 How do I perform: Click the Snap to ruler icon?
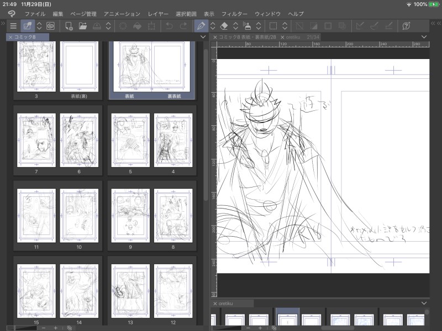tap(360, 26)
